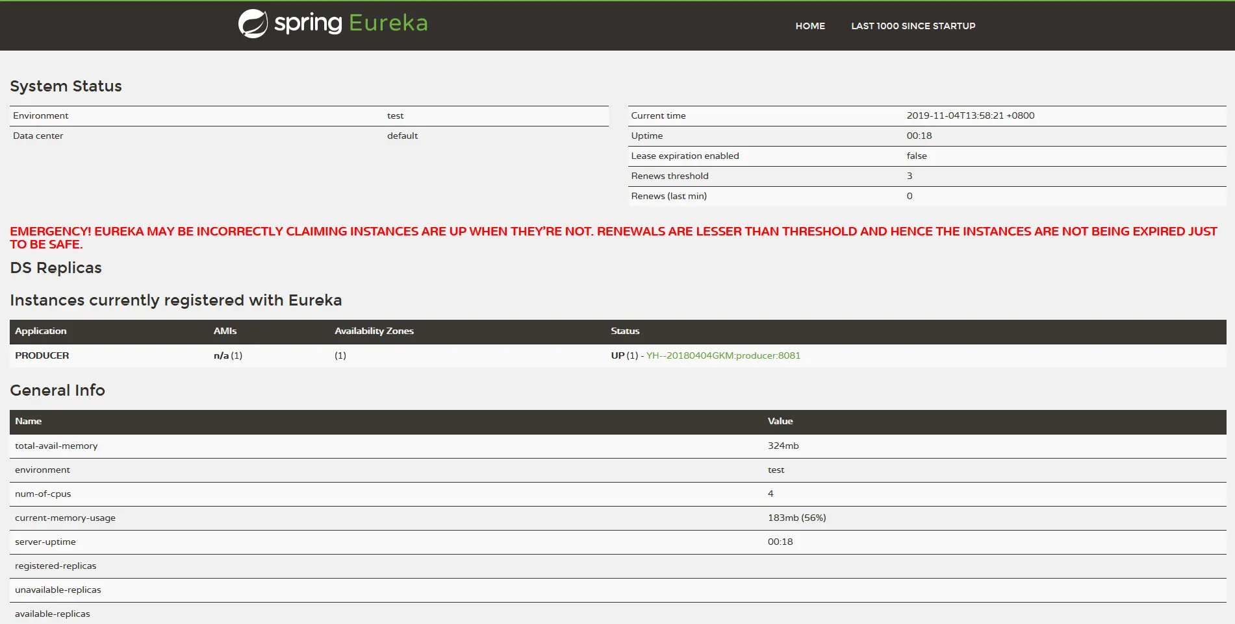Click the System Status heading
Viewport: 1235px width, 624px height.
coord(66,86)
